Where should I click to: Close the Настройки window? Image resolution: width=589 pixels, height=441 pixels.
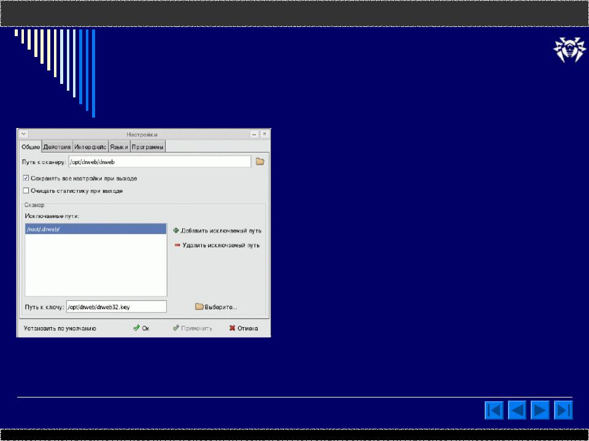(x=264, y=134)
